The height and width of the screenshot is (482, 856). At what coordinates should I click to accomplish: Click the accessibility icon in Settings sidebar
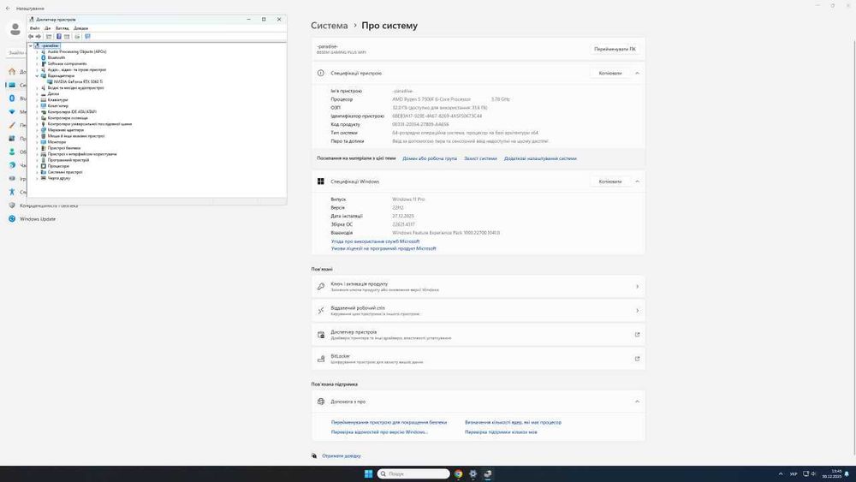pos(12,192)
